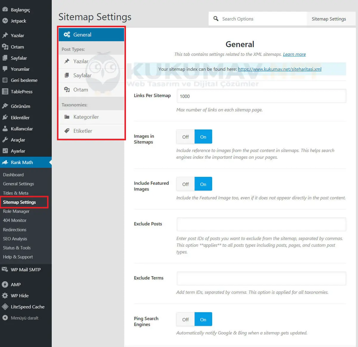Open Redirections submenu item
The height and width of the screenshot is (347, 358).
pyautogui.click(x=15, y=229)
